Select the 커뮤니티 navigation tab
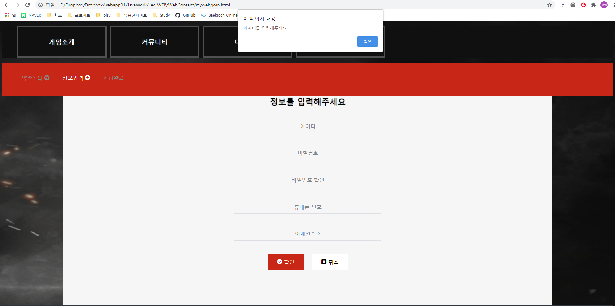The image size is (615, 306). [x=154, y=41]
